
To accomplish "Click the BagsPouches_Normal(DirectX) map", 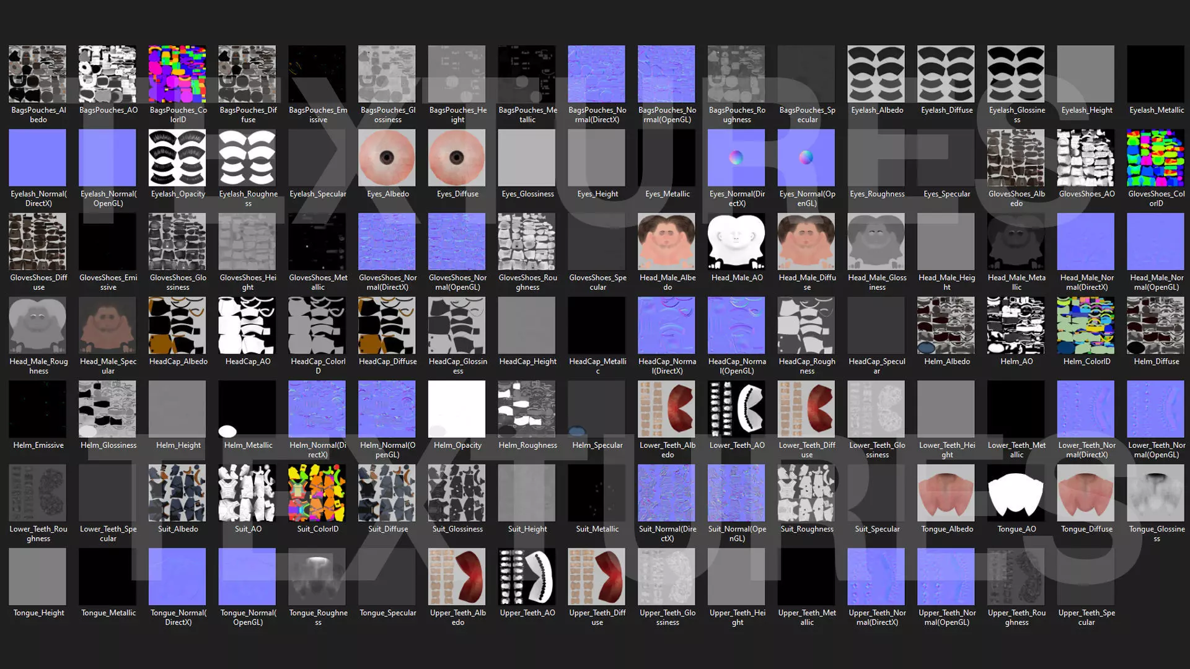I will point(596,74).
